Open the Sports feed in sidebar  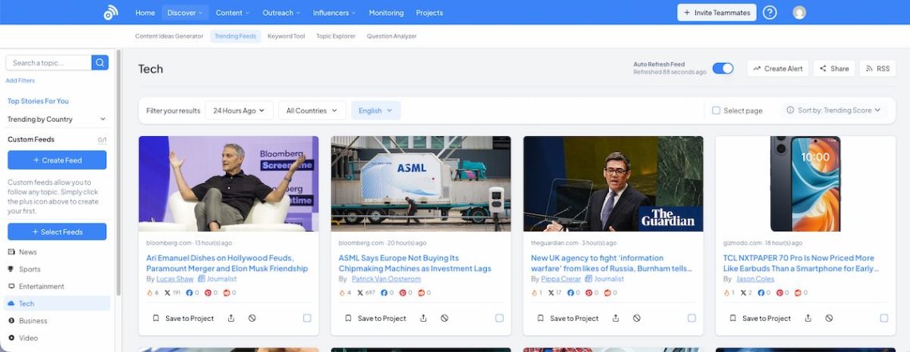pyautogui.click(x=29, y=269)
